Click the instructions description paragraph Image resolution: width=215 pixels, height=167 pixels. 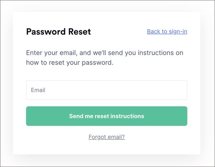(x=105, y=58)
